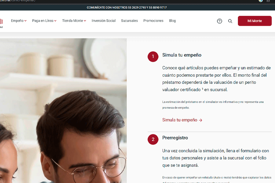
Task: Expand the Tienda Monte dropdown
Action: 74,21
